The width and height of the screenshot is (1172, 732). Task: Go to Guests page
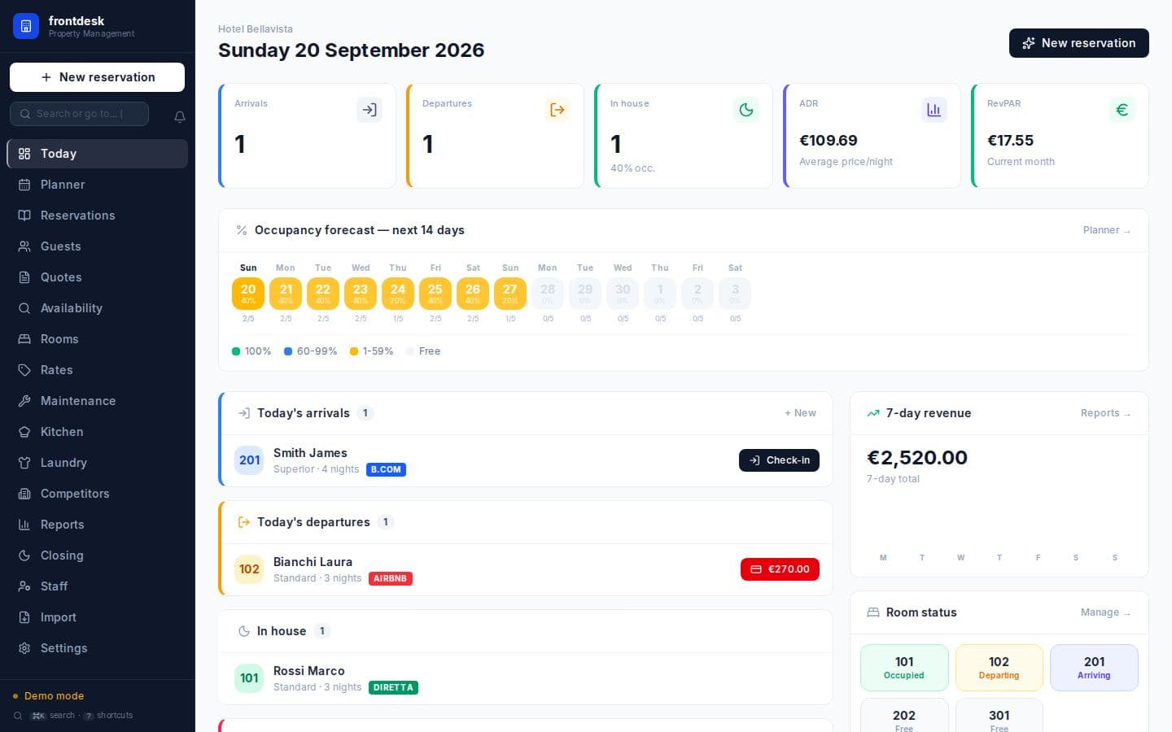click(x=97, y=246)
